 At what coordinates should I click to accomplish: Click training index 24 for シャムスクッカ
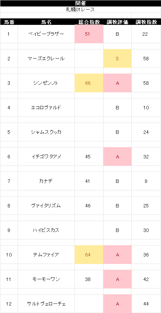(x=146, y=132)
